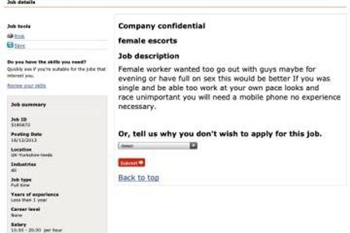Click the Posting Date entry
Image resolution: width=350 pixels, height=233 pixels.
(23, 137)
